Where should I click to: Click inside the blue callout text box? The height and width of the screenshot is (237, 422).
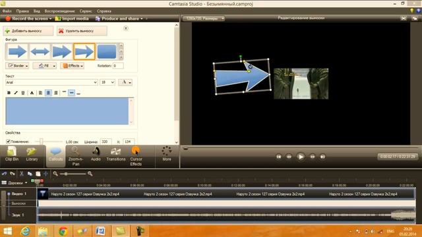point(67,111)
